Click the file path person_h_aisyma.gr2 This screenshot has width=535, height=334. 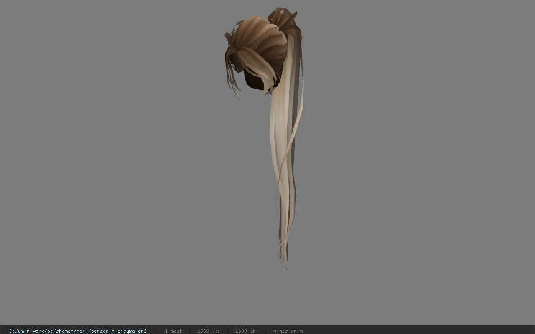78,331
